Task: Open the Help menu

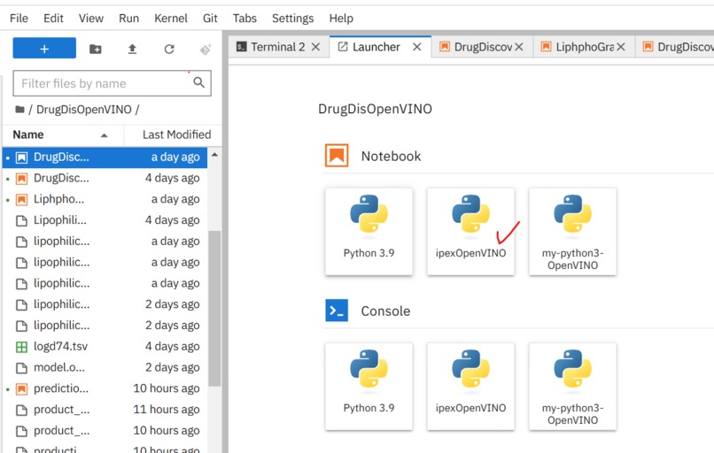Action: [341, 19]
